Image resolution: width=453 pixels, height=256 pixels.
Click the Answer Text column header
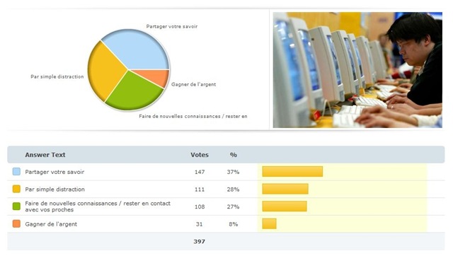[45, 155]
